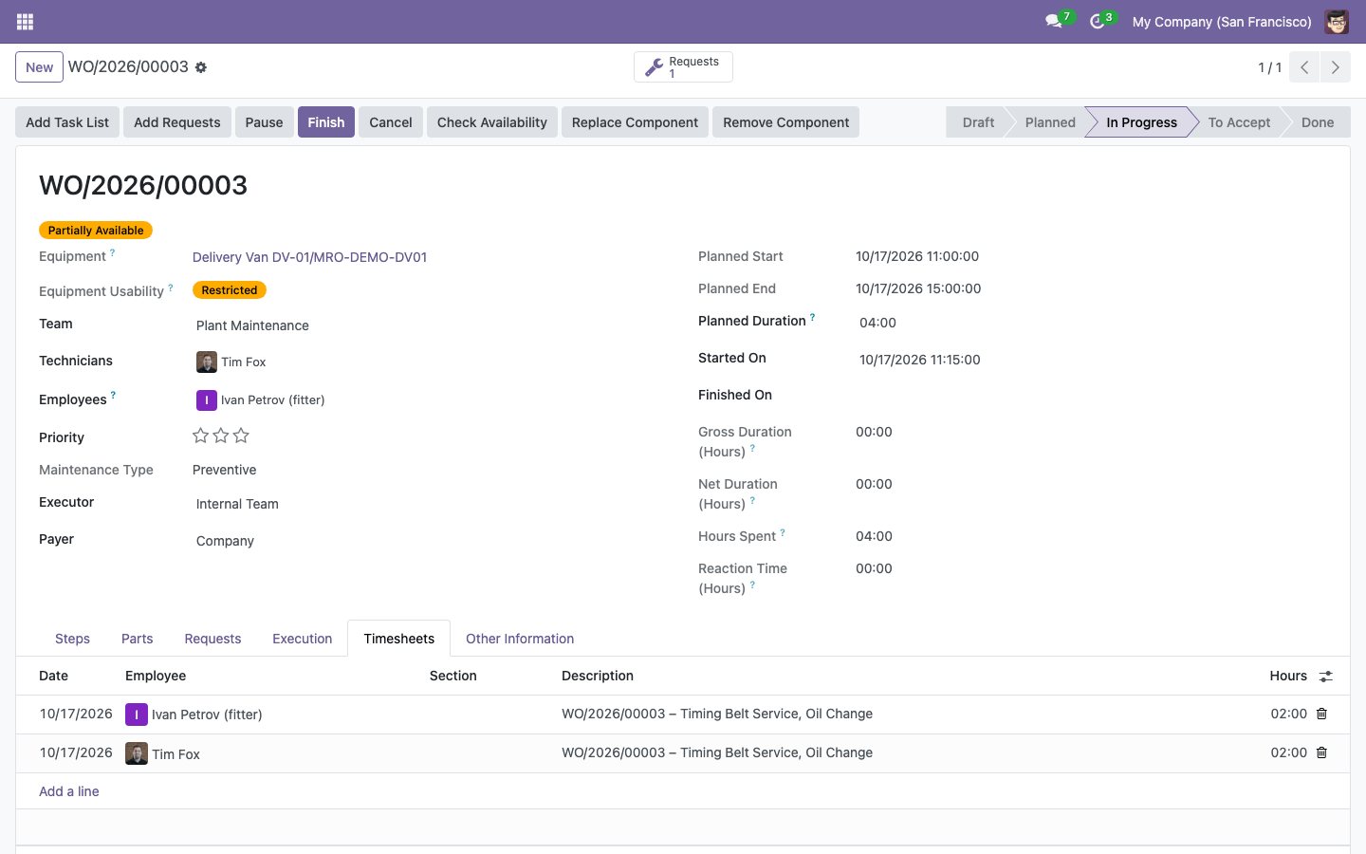Click Tim Fox avatar in Technicians field
Image resolution: width=1366 pixels, height=854 pixels.
(207, 362)
